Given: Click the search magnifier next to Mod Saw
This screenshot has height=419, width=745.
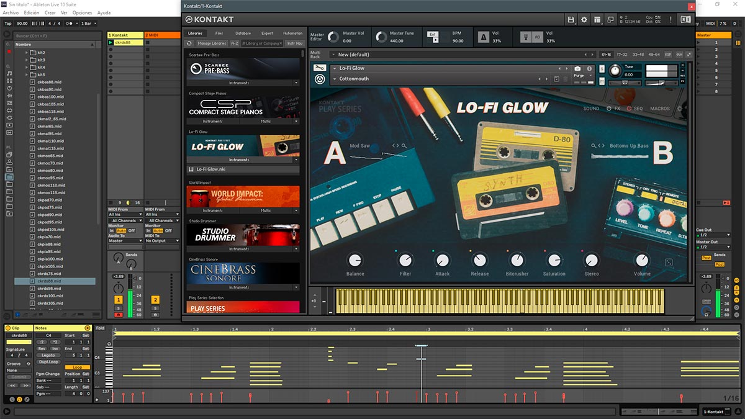Looking at the screenshot, I should pyautogui.click(x=404, y=146).
